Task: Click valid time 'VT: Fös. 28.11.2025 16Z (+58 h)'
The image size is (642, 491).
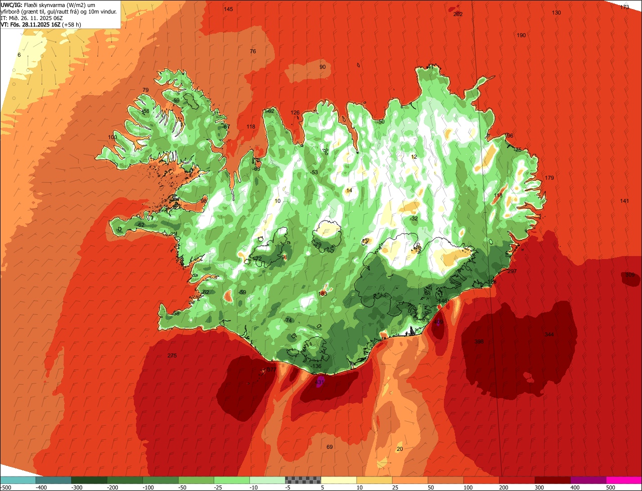Action: 41,24
